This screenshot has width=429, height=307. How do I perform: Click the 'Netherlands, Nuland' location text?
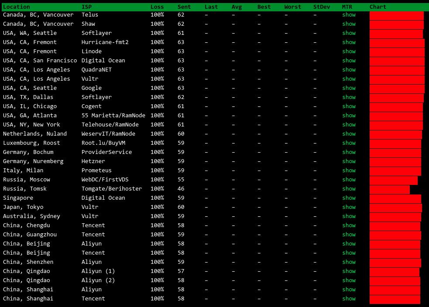tap(35, 134)
